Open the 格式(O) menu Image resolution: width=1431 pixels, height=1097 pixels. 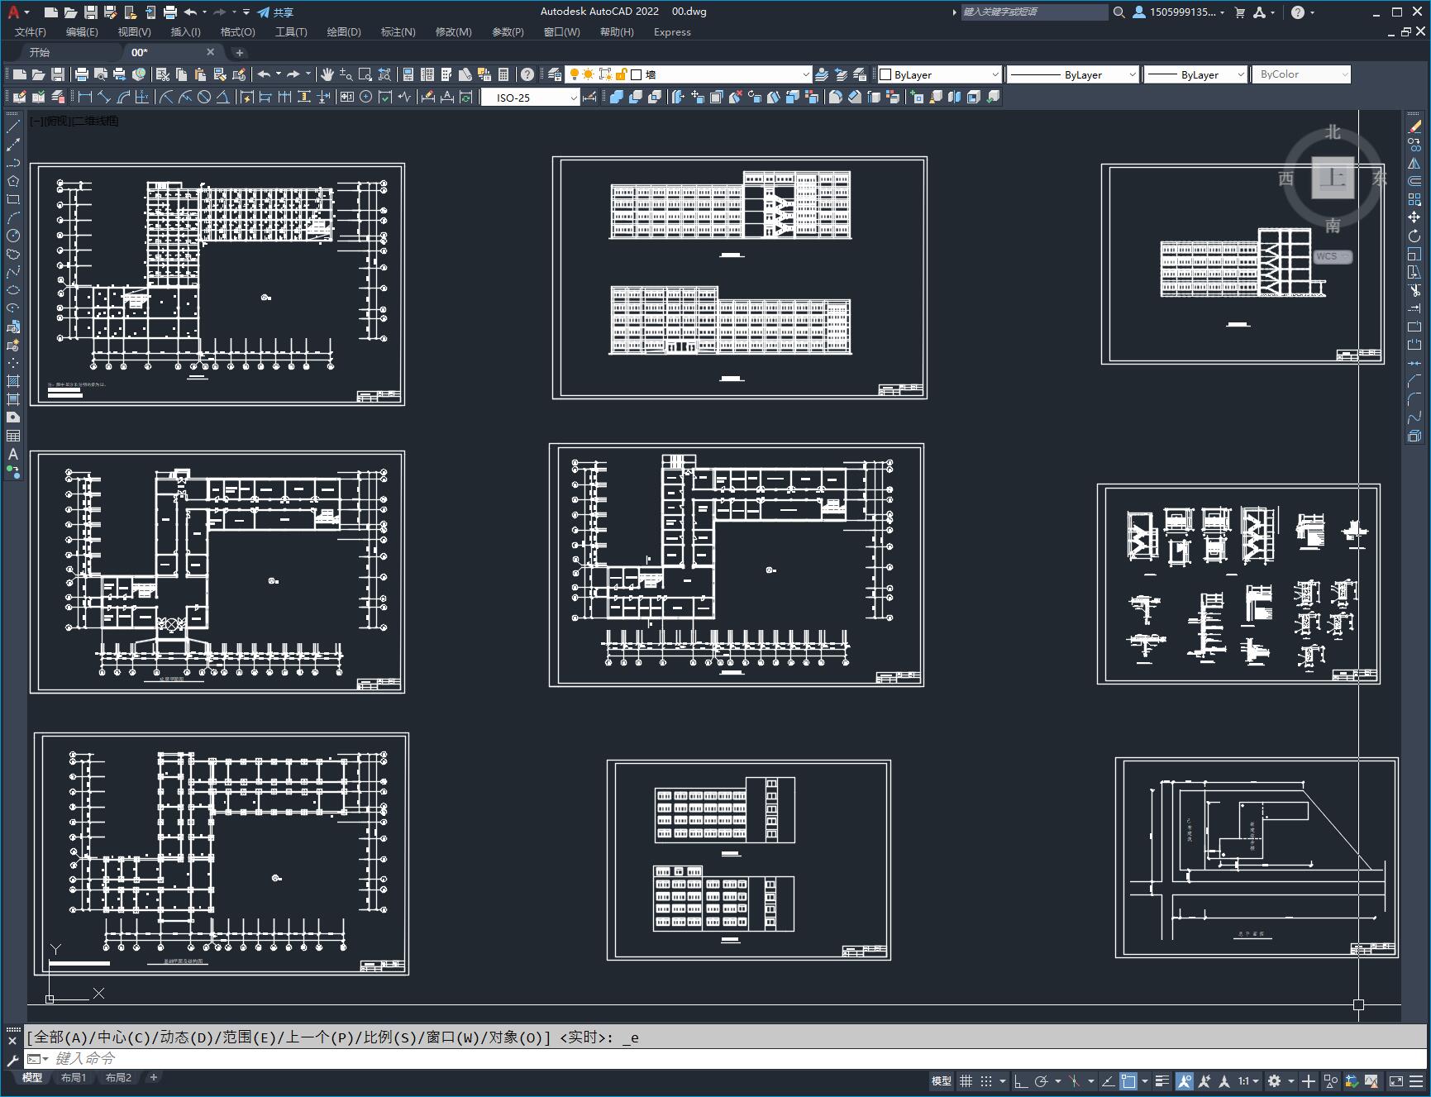[237, 31]
